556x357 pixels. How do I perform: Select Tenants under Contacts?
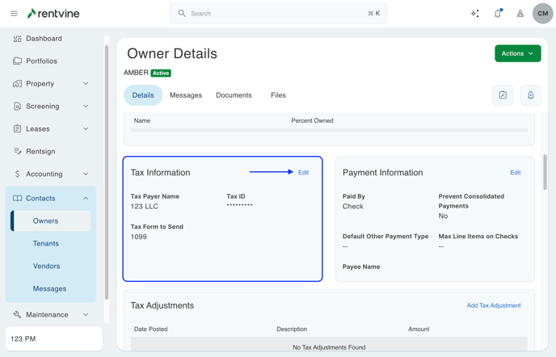[46, 243]
